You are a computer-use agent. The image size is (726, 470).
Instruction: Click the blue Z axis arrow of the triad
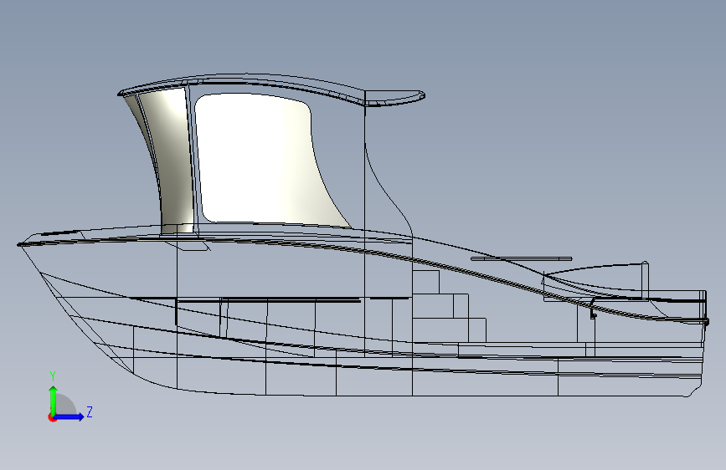tap(69, 416)
